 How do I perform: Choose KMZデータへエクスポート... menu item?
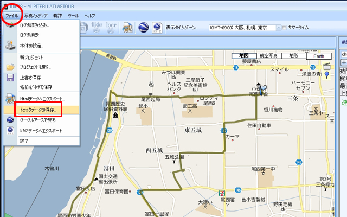(42, 131)
